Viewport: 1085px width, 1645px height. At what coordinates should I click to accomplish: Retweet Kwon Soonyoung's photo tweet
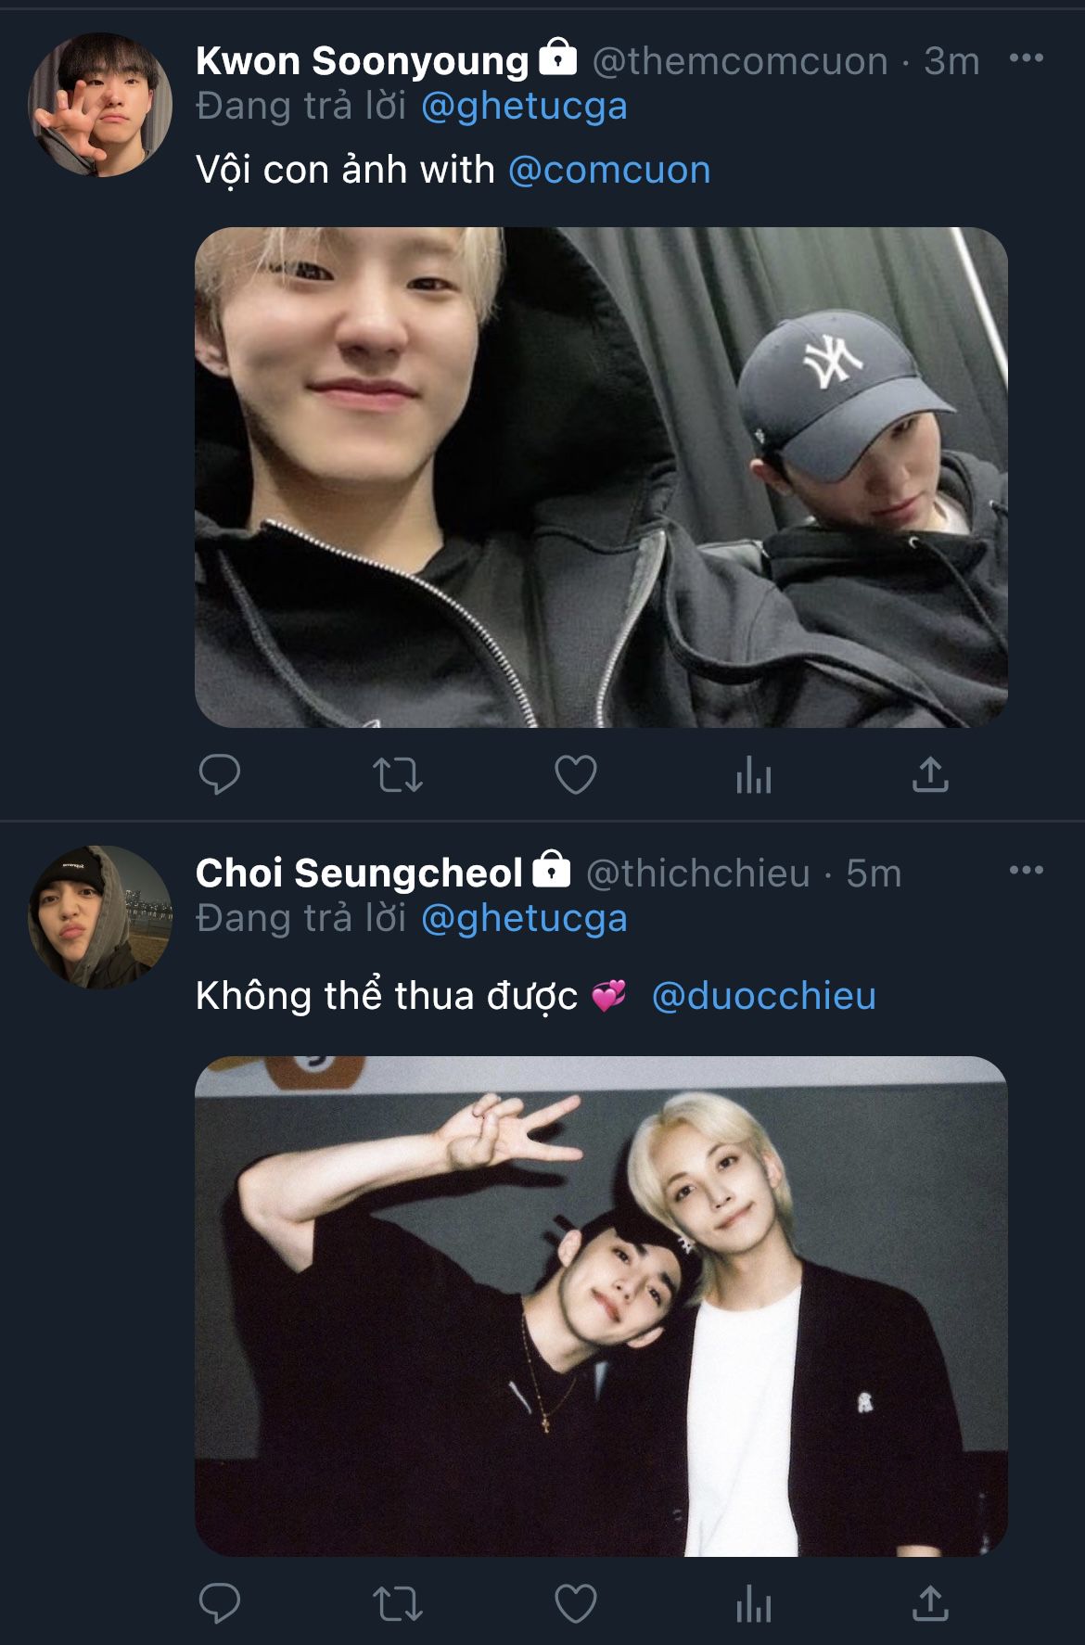pyautogui.click(x=397, y=774)
